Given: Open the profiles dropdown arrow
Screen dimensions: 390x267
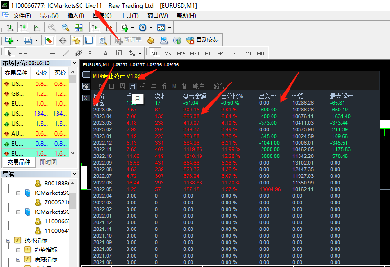Looking at the screenshot, I should [x=36, y=40].
